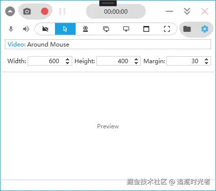Click the timer display 00:00:00
The image size is (216, 191).
click(x=116, y=12)
